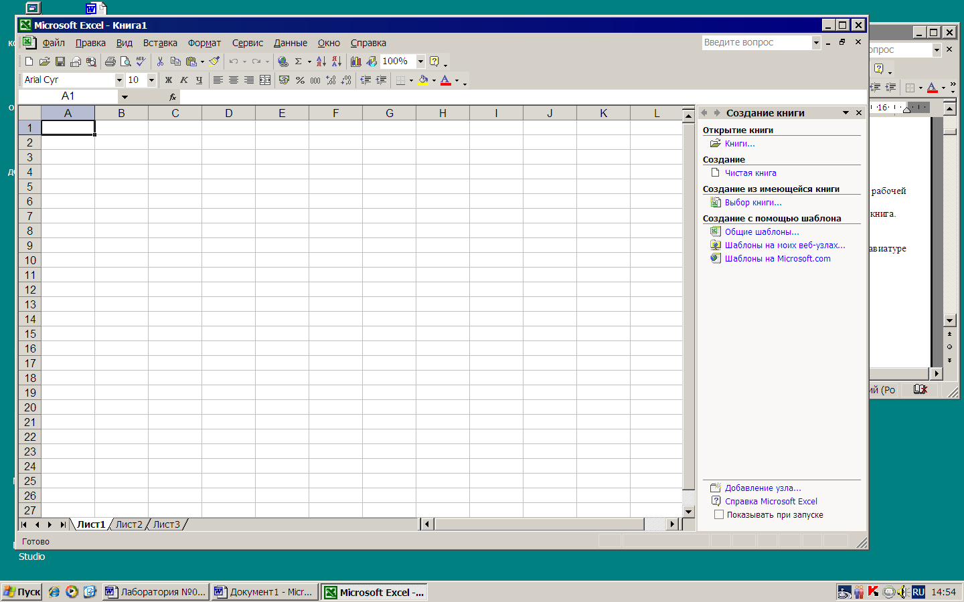The image size is (964, 602).
Task: Select the Format Painter brush icon
Action: click(214, 62)
